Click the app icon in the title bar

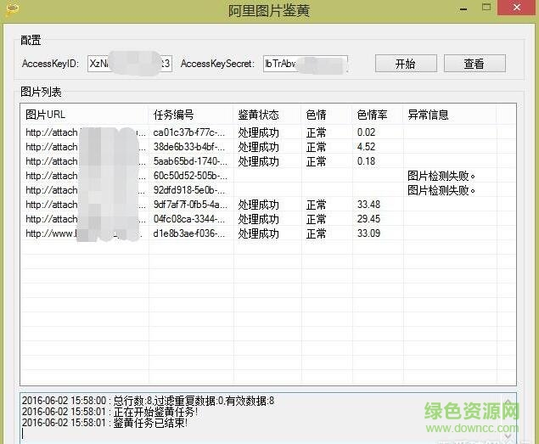click(10, 8)
